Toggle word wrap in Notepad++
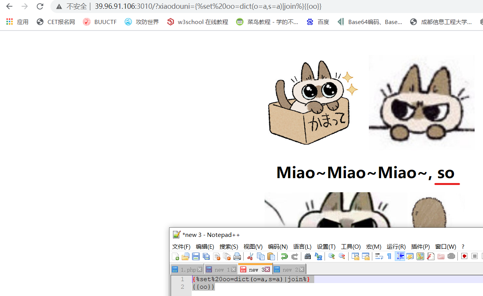483x296 pixels. pyautogui.click(x=379, y=256)
